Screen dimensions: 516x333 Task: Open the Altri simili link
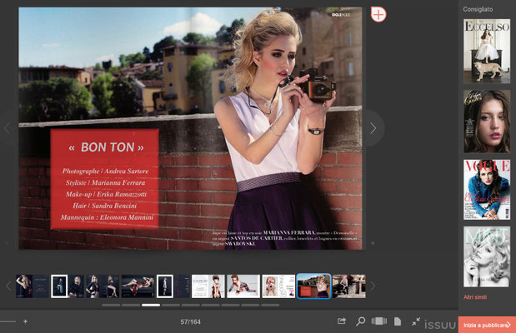(475, 297)
